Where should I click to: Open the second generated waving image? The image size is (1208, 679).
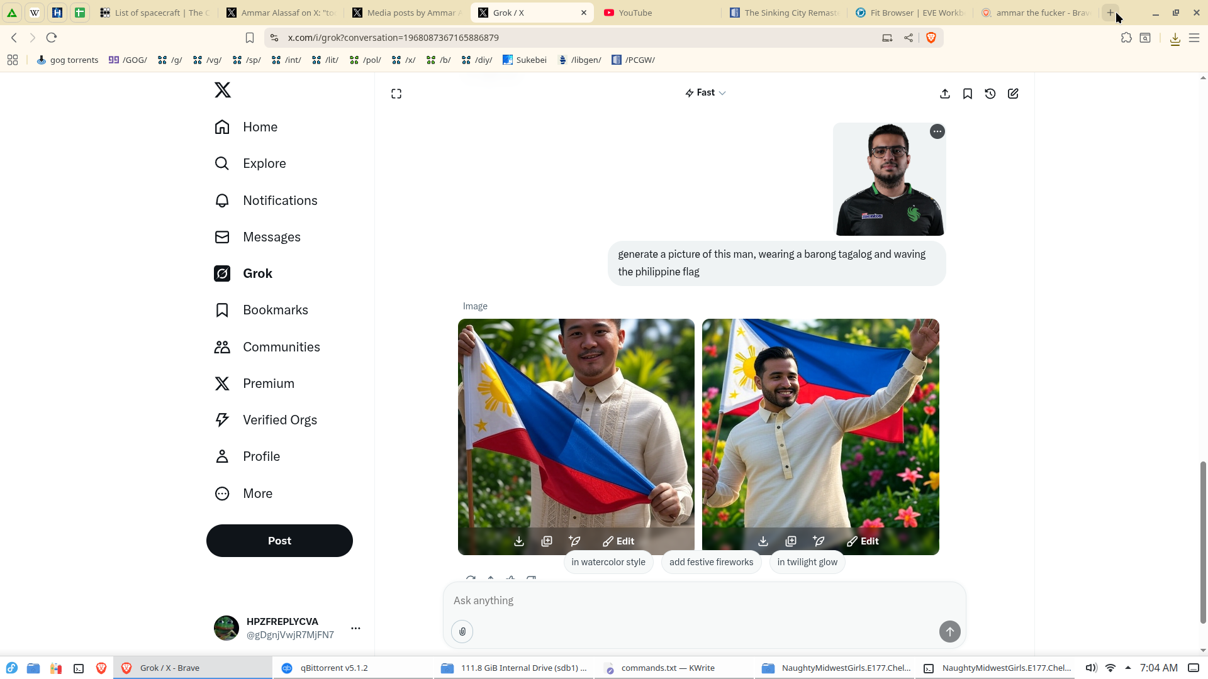click(x=820, y=422)
